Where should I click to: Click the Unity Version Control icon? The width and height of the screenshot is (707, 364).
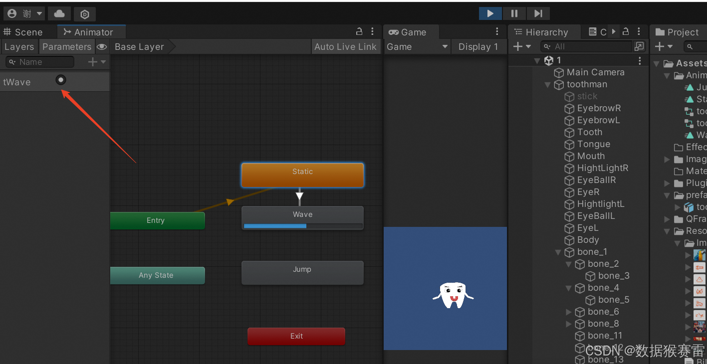[84, 13]
